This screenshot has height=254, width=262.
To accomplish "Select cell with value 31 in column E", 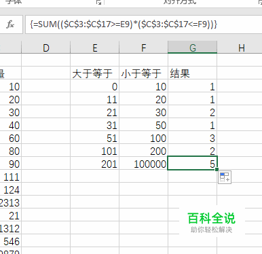I will [95, 125].
